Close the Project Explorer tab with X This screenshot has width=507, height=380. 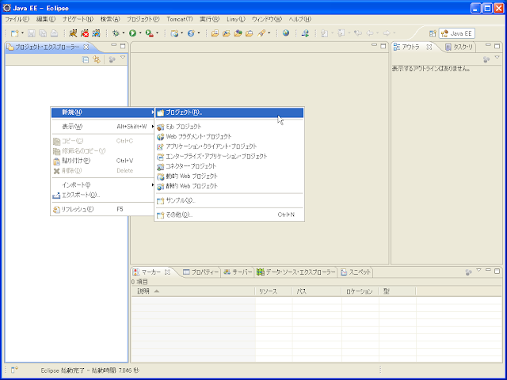tap(86, 47)
